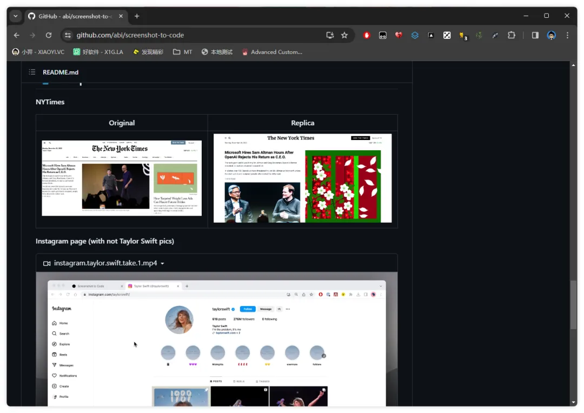The width and height of the screenshot is (584, 413).
Task: Maximize the Chrome window
Action: coord(546,16)
